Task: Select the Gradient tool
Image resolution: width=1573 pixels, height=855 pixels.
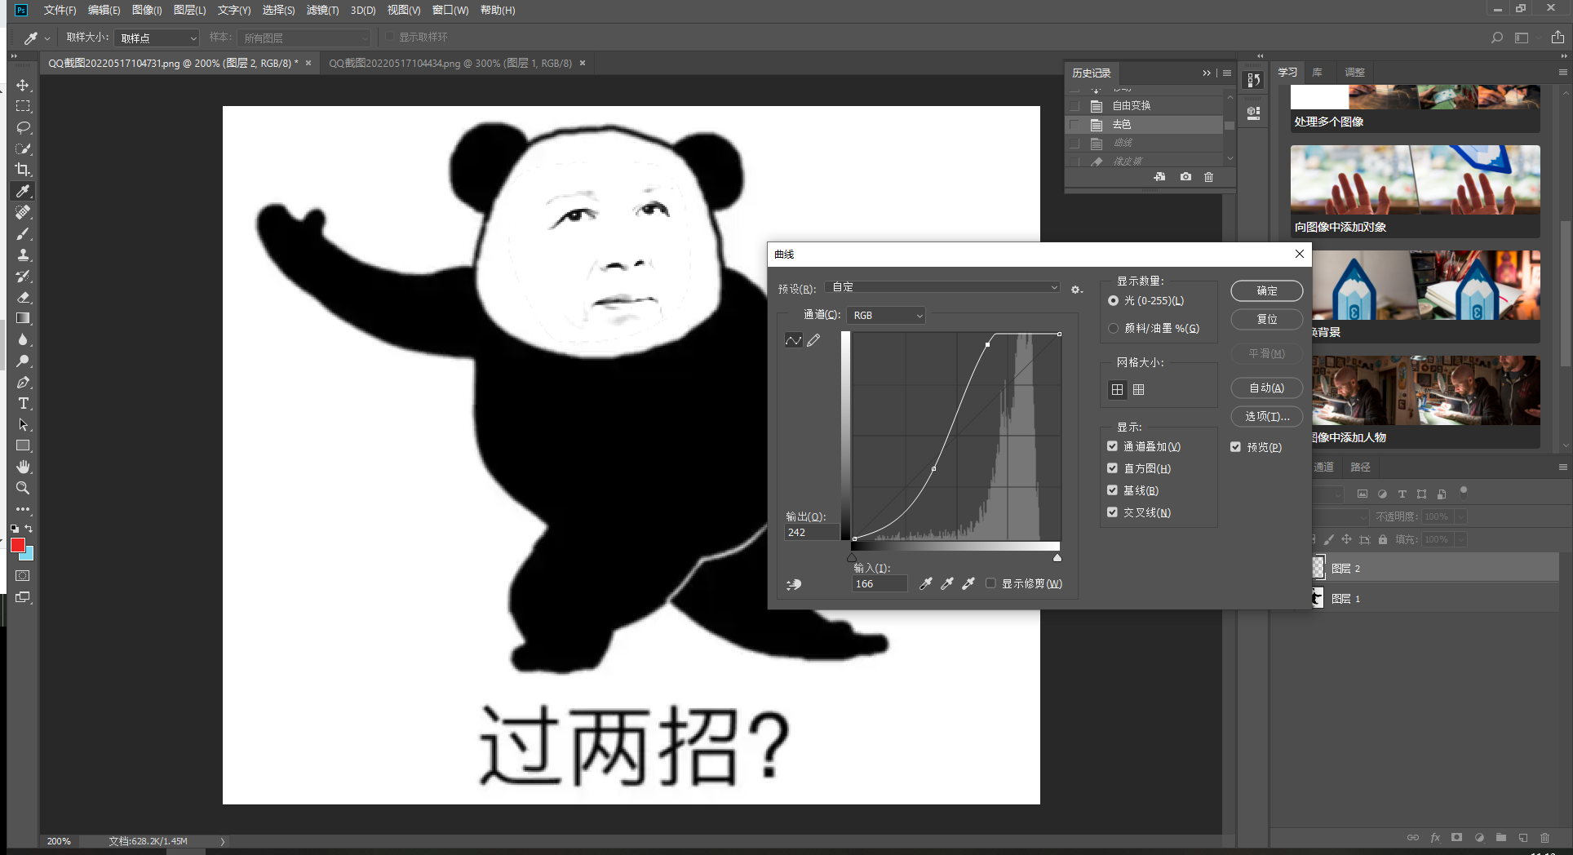Action: (23, 318)
